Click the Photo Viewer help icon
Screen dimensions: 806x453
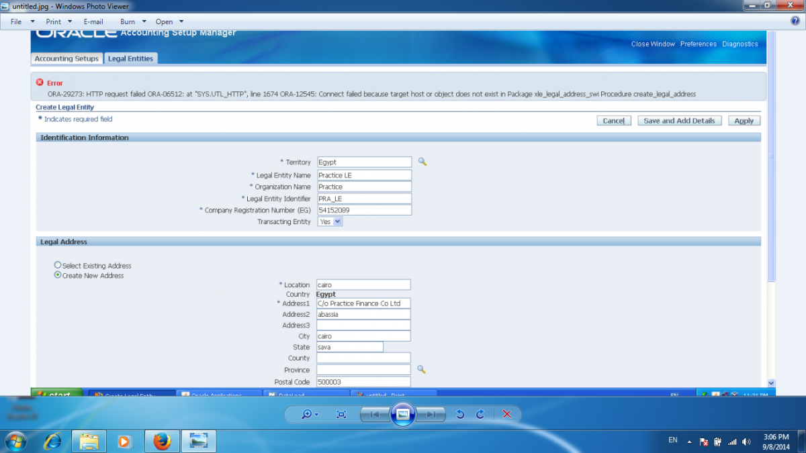point(795,21)
